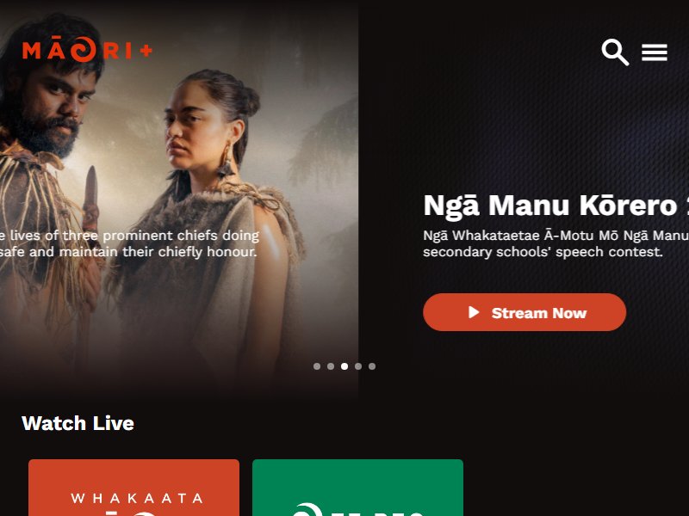Viewport: 689px width, 516px height.
Task: Open the search magnifier icon
Action: coord(615,52)
